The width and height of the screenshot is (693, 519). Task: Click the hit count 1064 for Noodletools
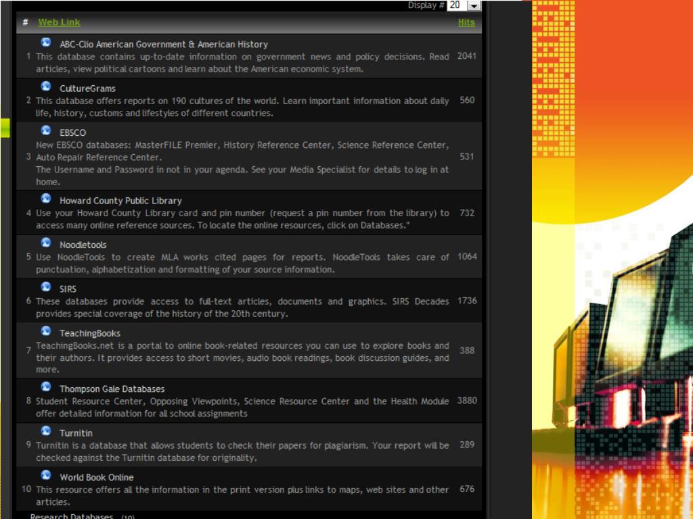[467, 257]
